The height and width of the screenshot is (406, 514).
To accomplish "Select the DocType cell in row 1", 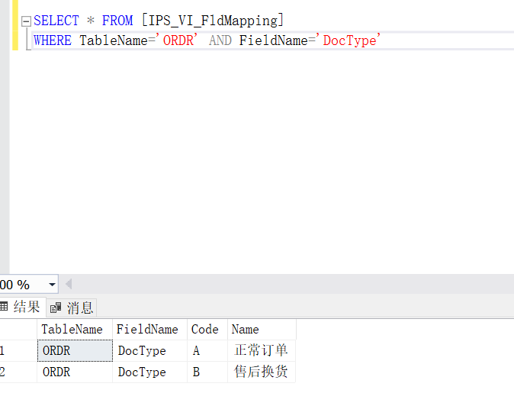I will (x=149, y=350).
